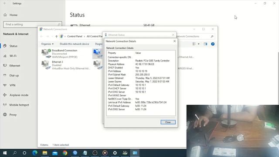
Task: Launch Google Chrome from taskbar
Action: tap(65, 153)
